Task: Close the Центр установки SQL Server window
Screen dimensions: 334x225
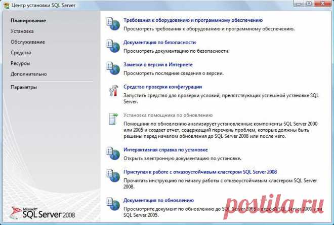Action: [323, 4]
